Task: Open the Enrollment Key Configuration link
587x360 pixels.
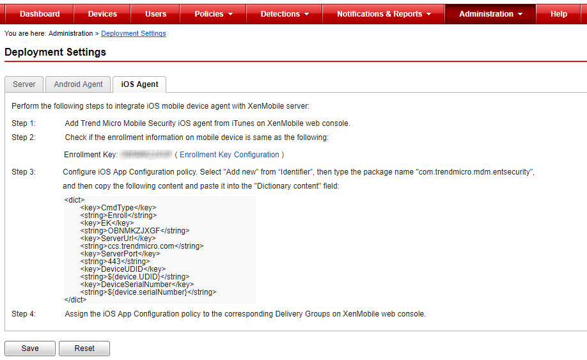Action: 230,155
